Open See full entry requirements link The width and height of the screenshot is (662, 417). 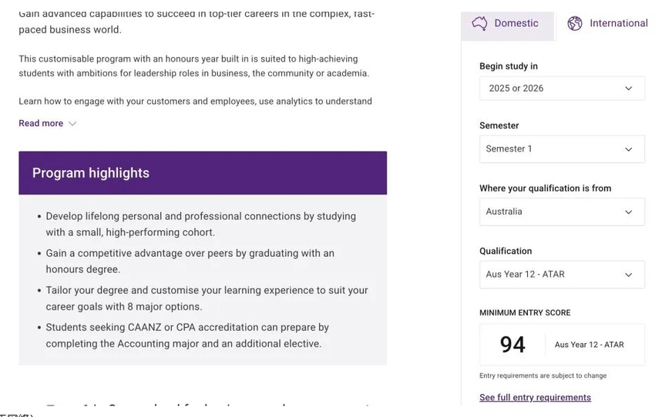535,397
